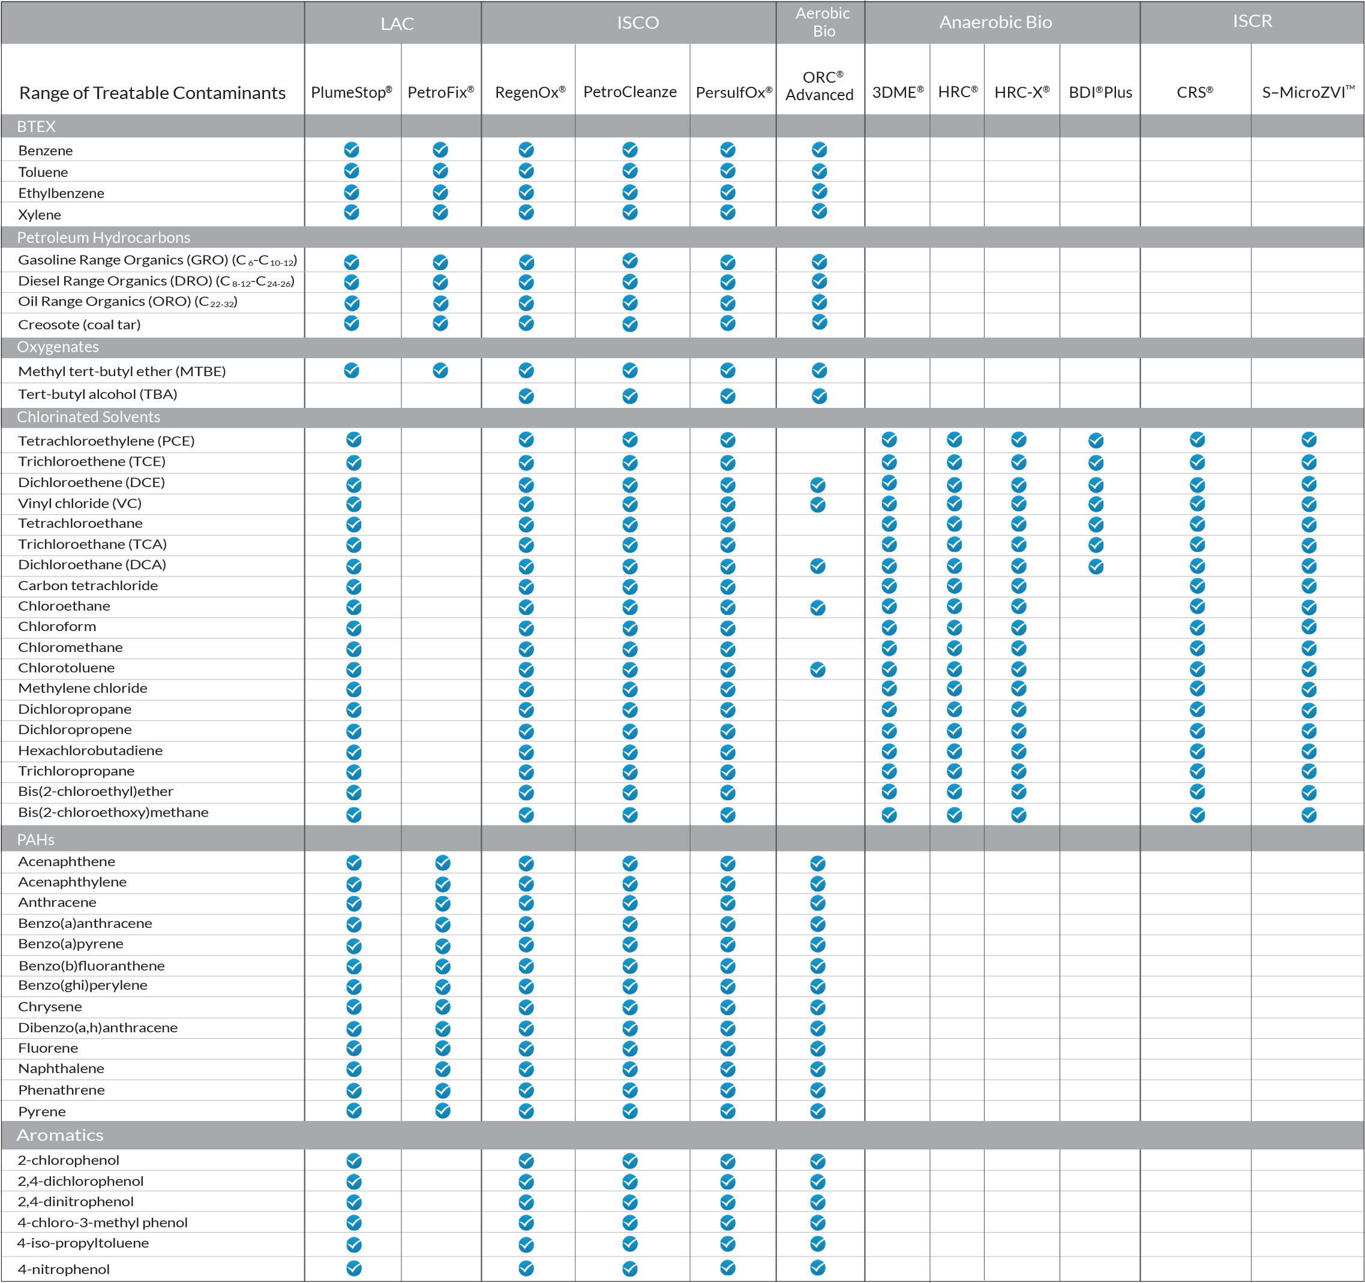Click the ORC Advanced checkmark in the Chlorotoluene row
Image resolution: width=1365 pixels, height=1283 pixels.
(818, 670)
